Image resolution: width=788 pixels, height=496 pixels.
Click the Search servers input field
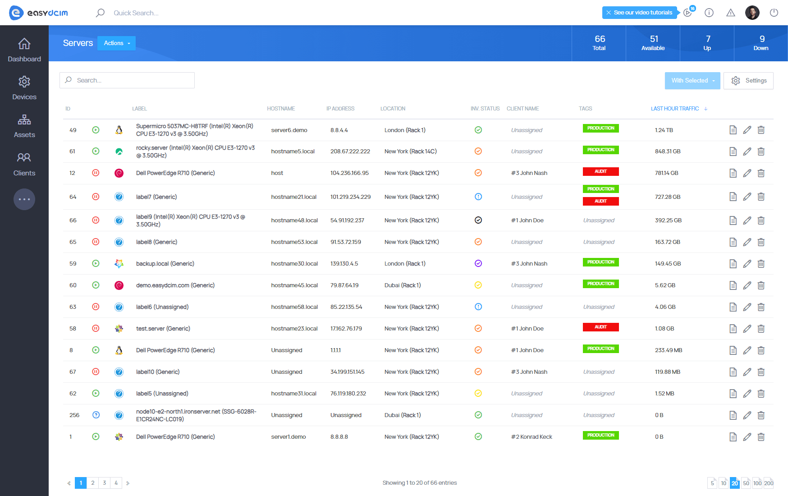click(131, 80)
